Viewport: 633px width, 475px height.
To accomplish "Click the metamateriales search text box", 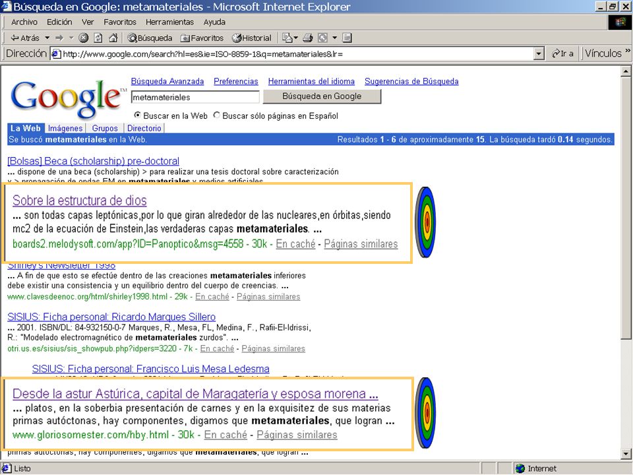I will pos(195,97).
